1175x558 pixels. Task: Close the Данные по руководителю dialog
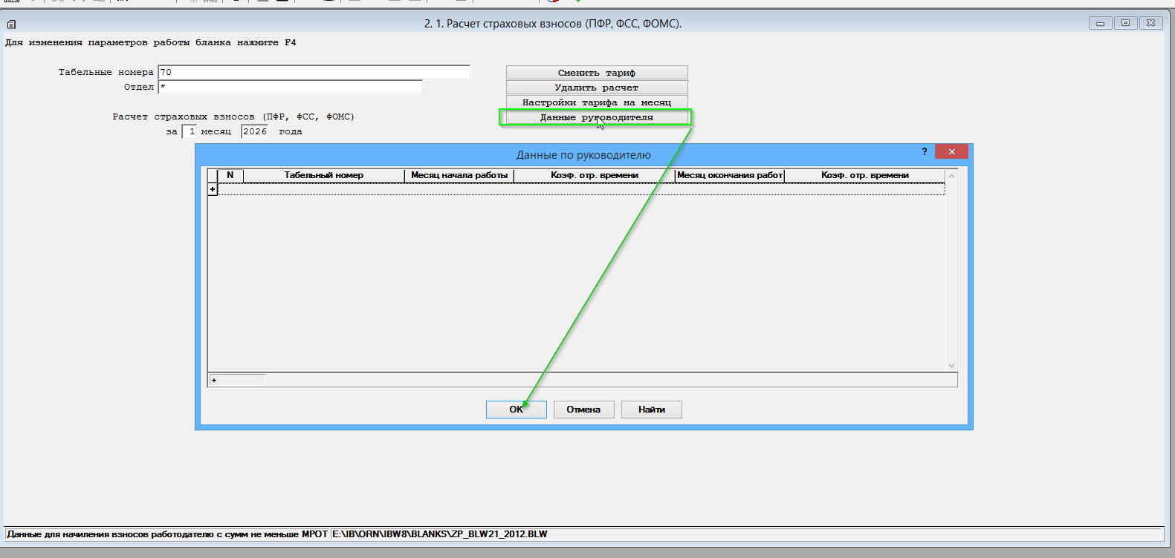tap(951, 151)
